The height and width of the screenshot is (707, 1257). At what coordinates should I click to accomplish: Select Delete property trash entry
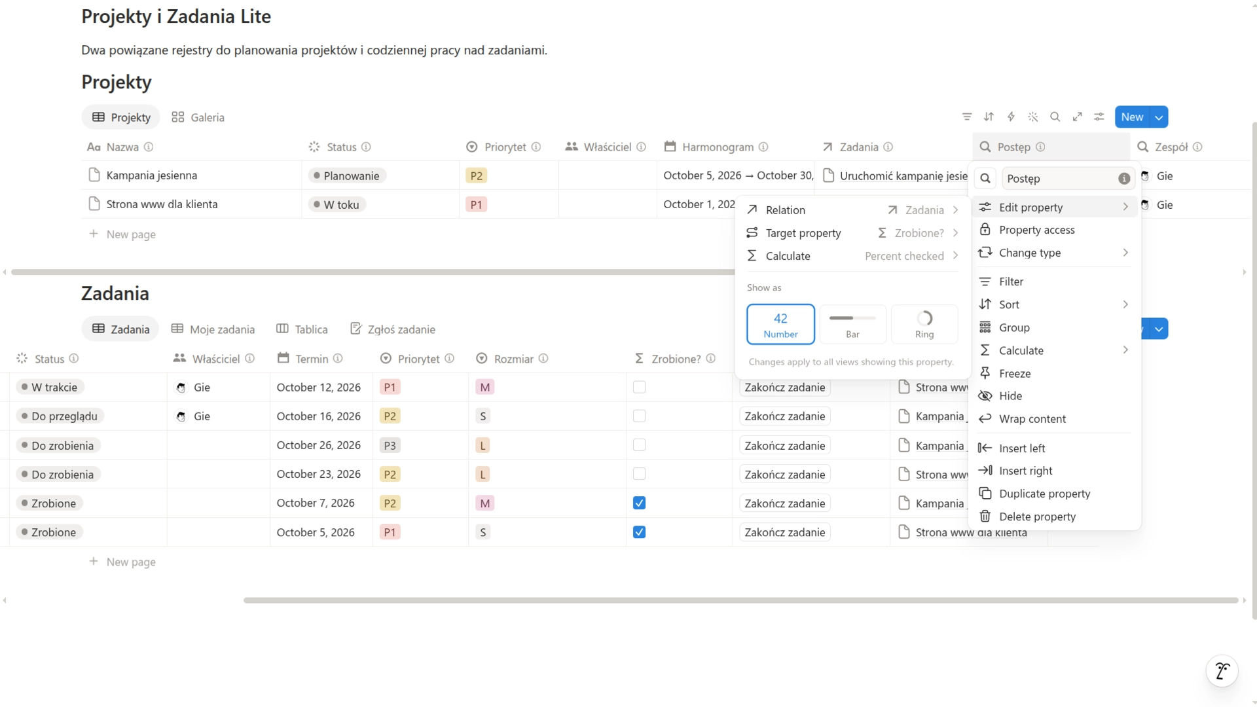tap(1054, 517)
